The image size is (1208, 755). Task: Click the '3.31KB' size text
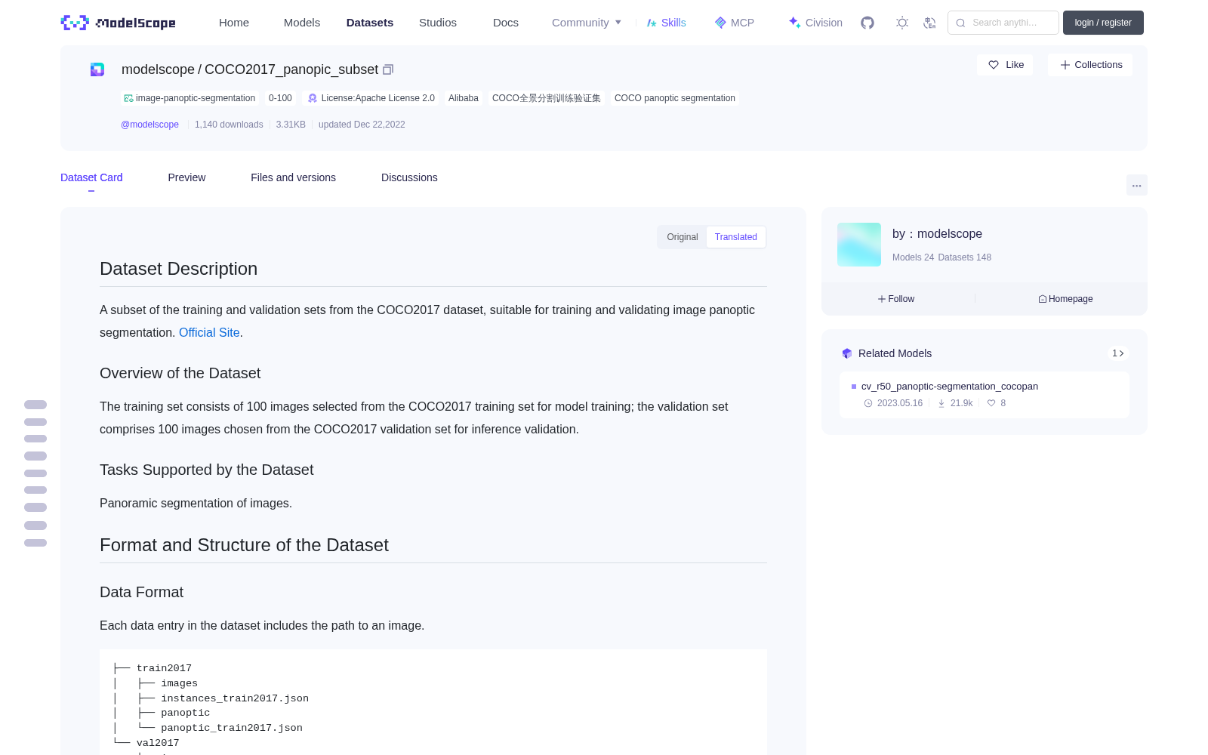point(291,125)
